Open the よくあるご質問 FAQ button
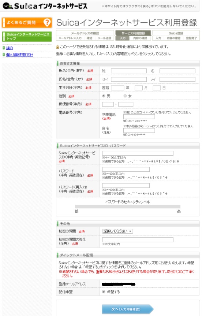 click(27, 22)
